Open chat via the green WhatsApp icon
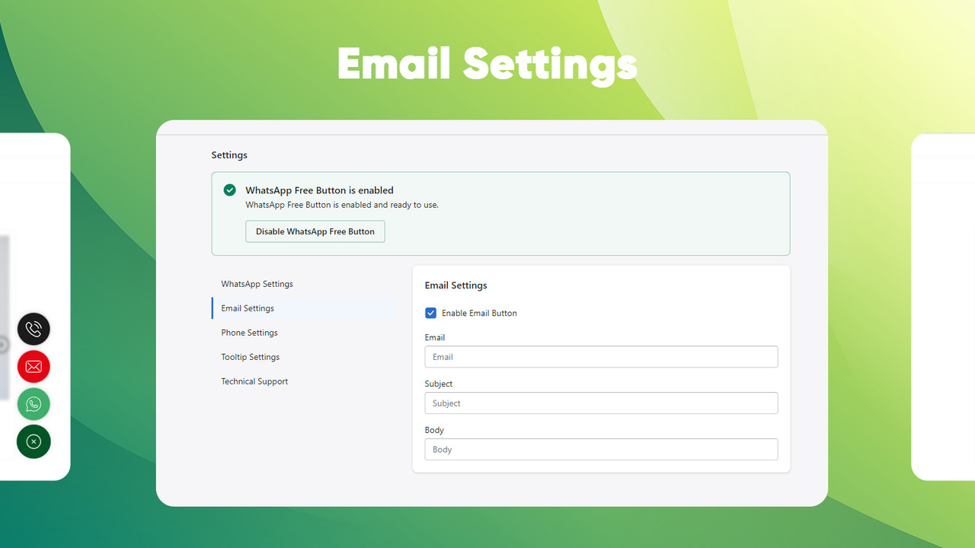The image size is (975, 548). coord(34,404)
